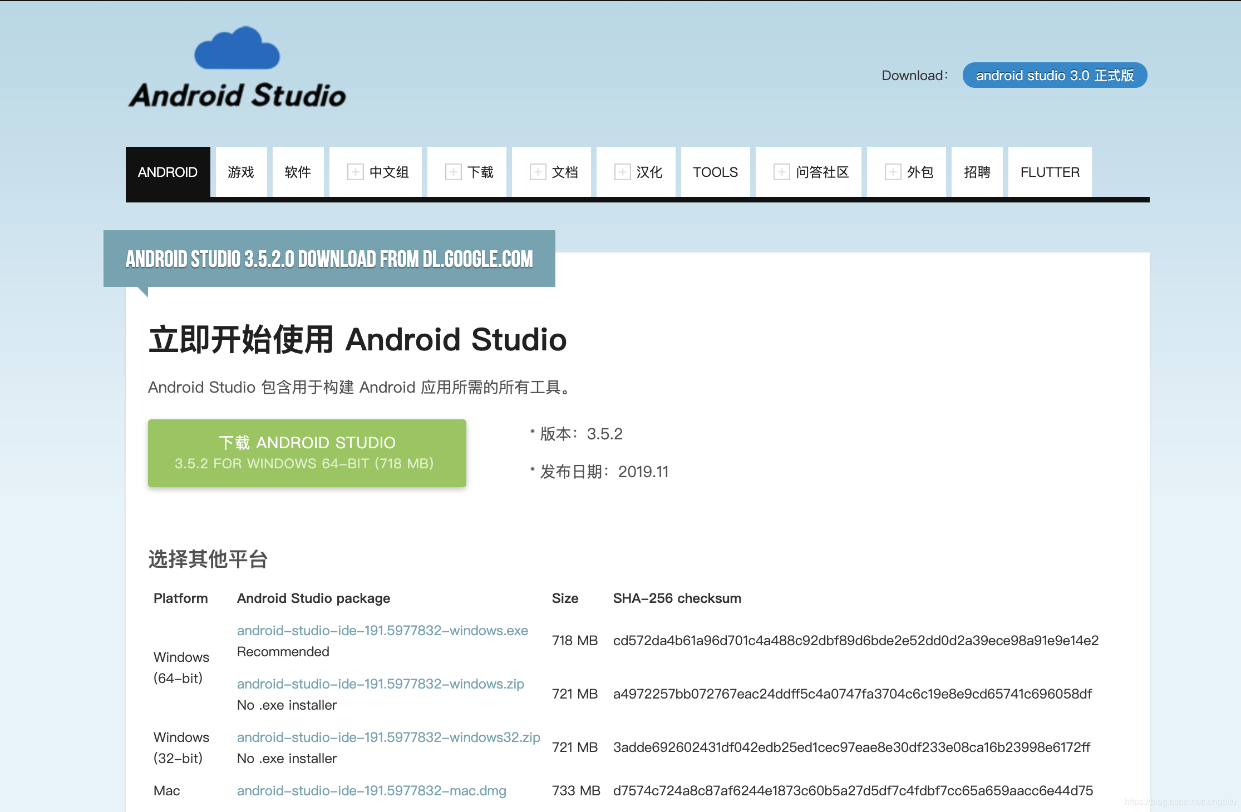Expand the 中文组 plus icon

pos(355,172)
